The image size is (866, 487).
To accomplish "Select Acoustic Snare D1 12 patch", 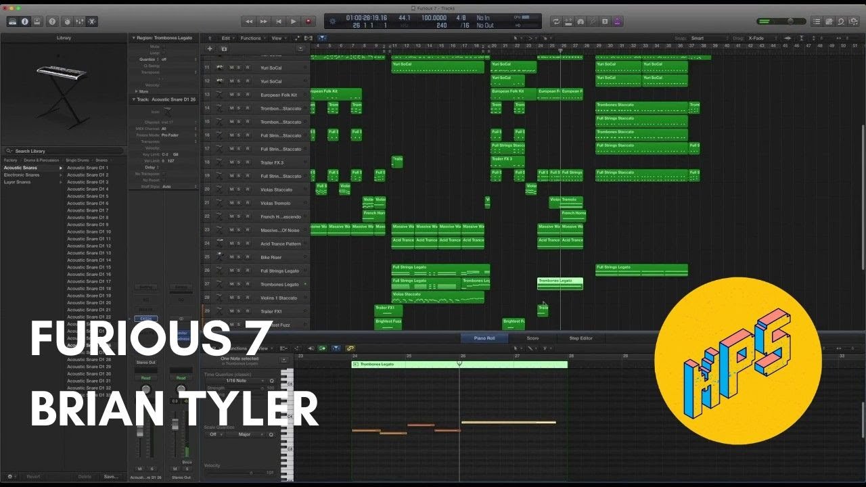I will 89,246.
